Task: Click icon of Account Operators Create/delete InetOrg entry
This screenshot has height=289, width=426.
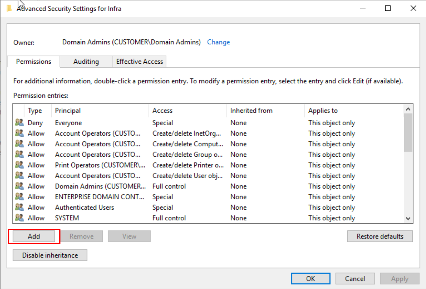Action: (x=19, y=133)
